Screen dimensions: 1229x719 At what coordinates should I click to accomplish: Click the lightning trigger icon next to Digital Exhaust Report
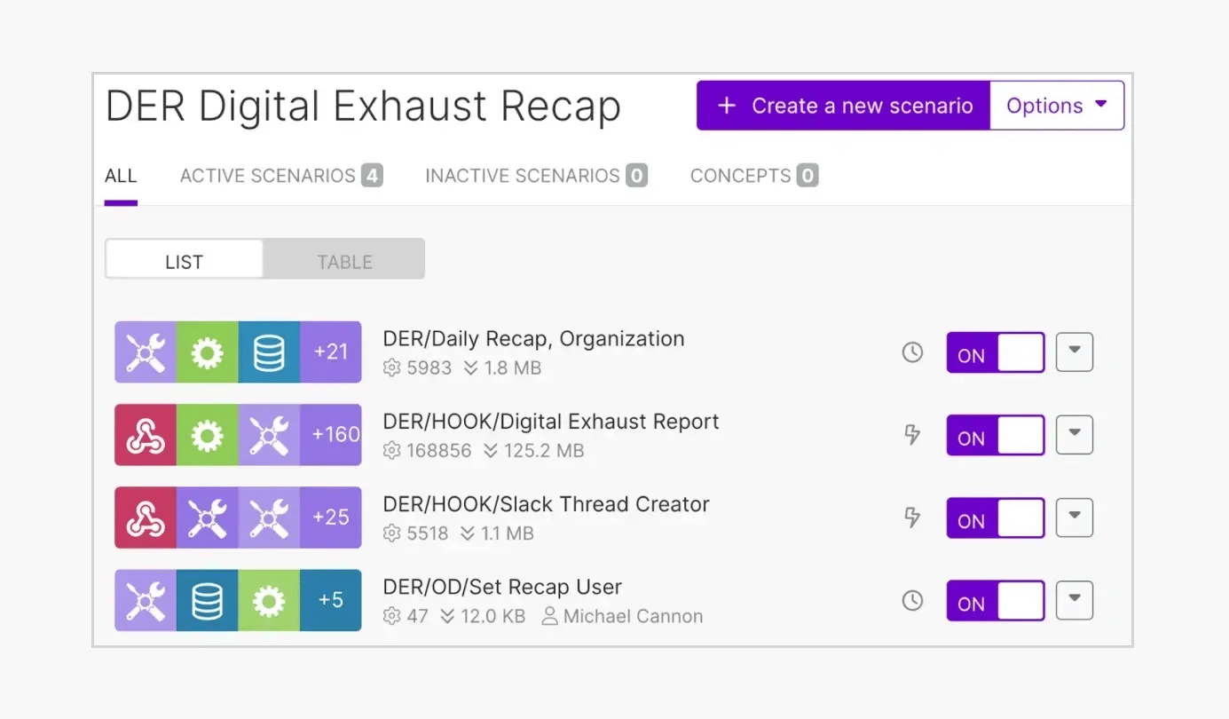[912, 435]
